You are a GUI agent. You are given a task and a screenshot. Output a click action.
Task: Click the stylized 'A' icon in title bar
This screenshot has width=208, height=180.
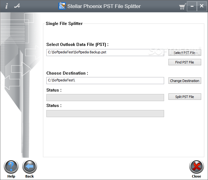(x=17, y=6)
